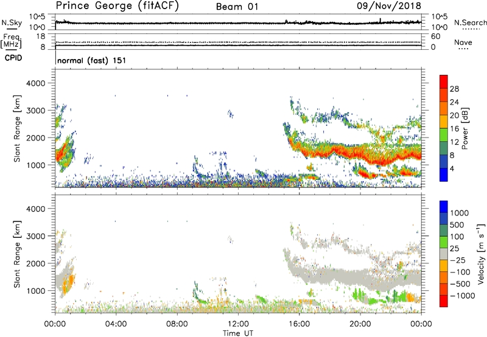Click the "20:00" time tick label
The height and width of the screenshot is (337, 487).
[x=360, y=324]
